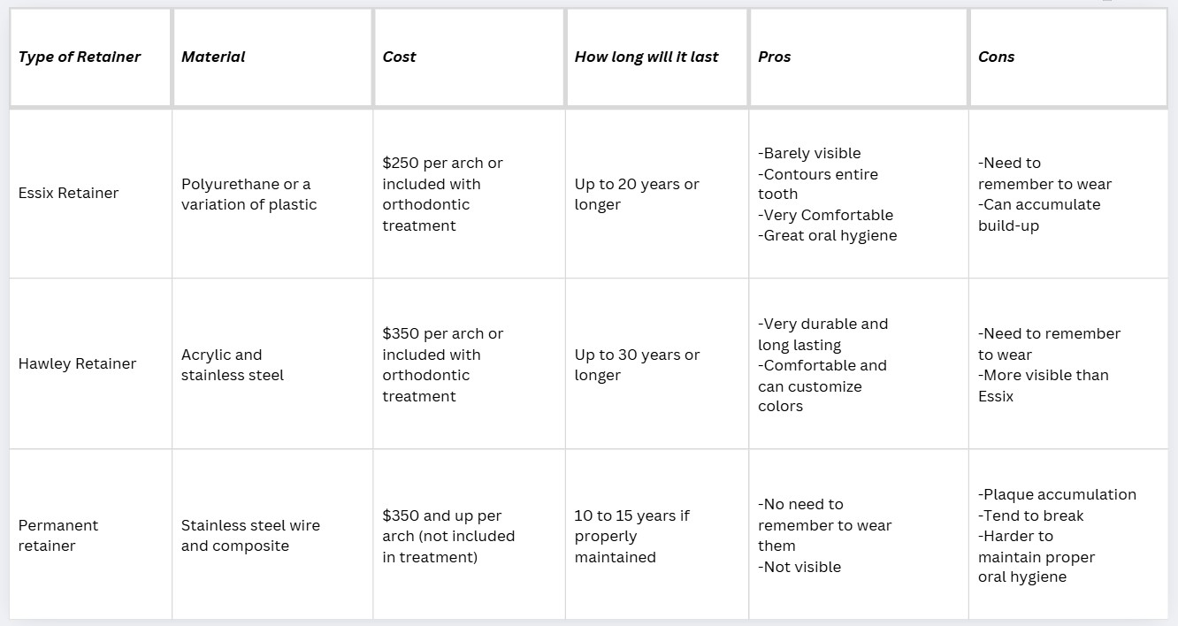Click the Hawley Retainer cell
1178x626 pixels.
pyautogui.click(x=90, y=364)
